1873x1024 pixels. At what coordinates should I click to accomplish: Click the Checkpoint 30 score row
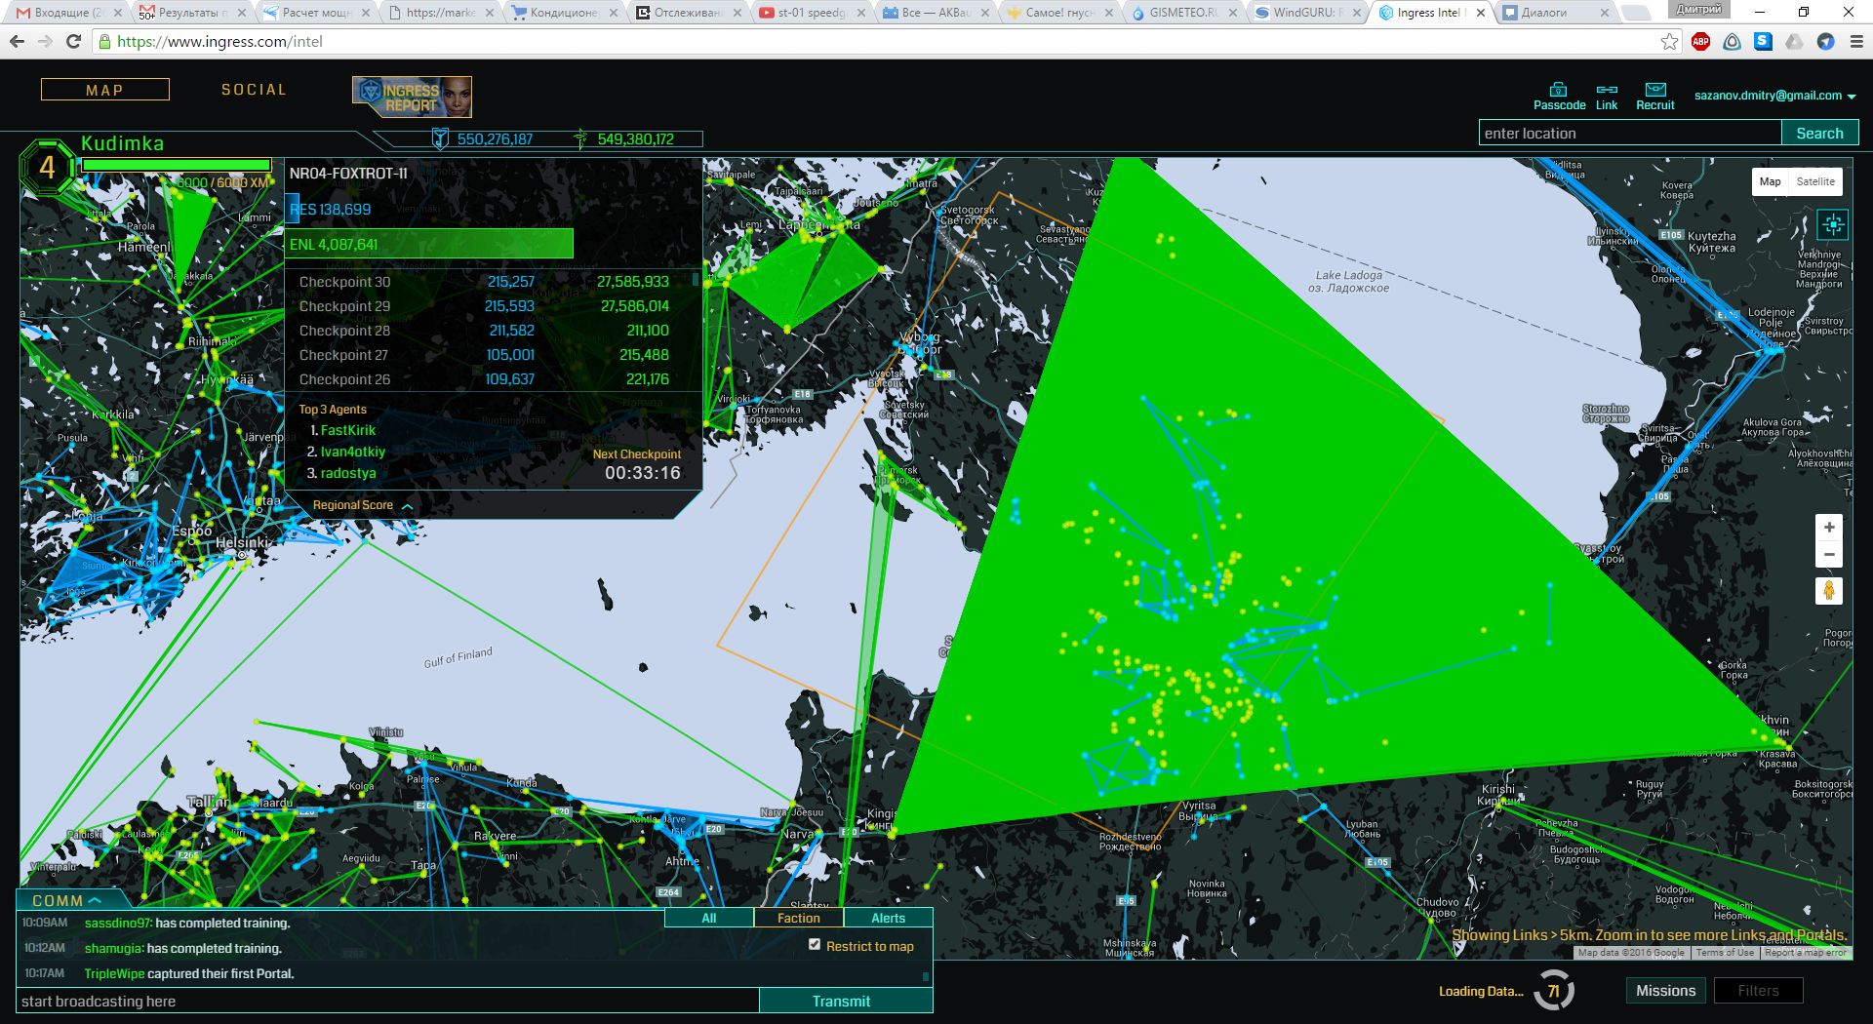[485, 282]
